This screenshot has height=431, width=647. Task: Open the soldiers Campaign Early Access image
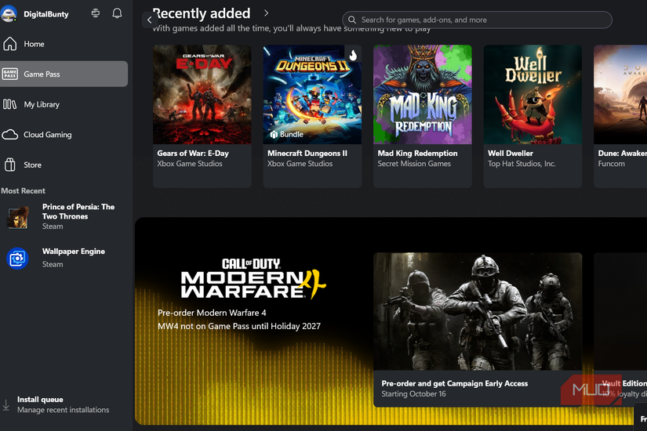(x=478, y=311)
